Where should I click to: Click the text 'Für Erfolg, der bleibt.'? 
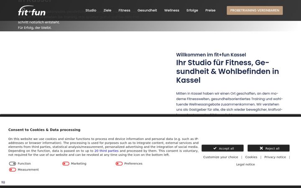point(35,28)
